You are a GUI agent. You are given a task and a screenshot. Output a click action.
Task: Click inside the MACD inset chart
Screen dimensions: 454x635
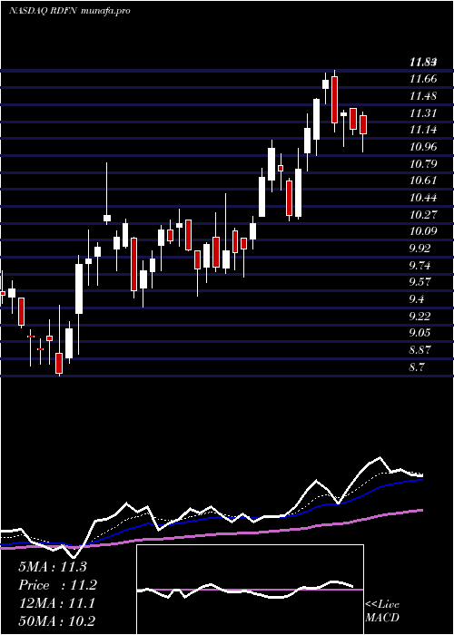tap(250, 590)
